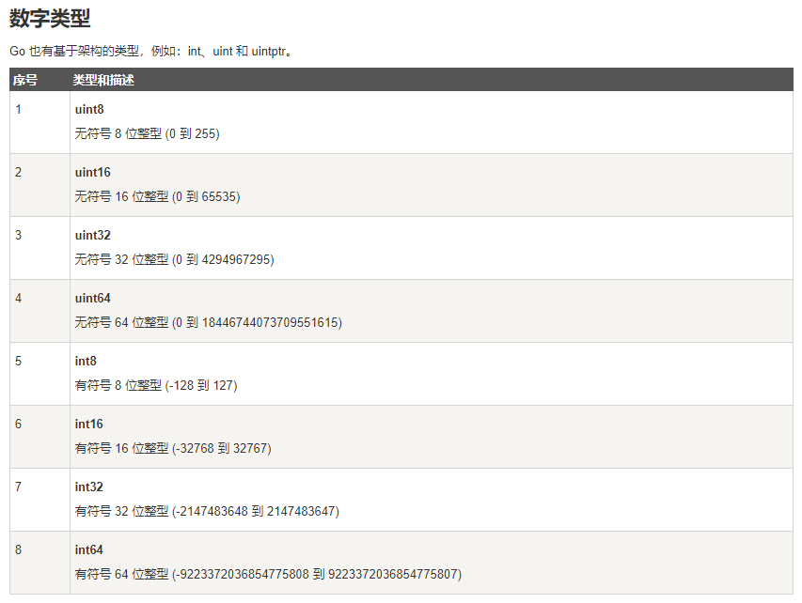Click the 数字类型 heading

tap(50, 19)
